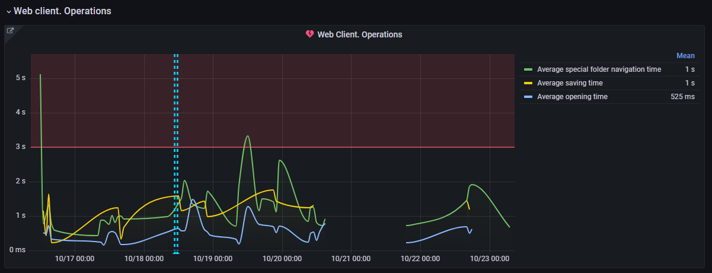
Task: Click the 525 ms mean value
Action: [x=682, y=97]
